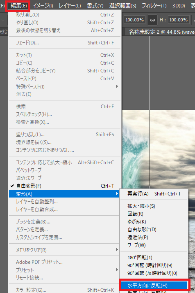
Task: Choose 検索と置換(X)...
Action: pyautogui.click(x=65, y=122)
